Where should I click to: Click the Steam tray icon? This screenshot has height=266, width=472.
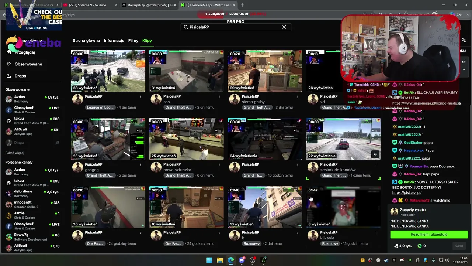386,260
